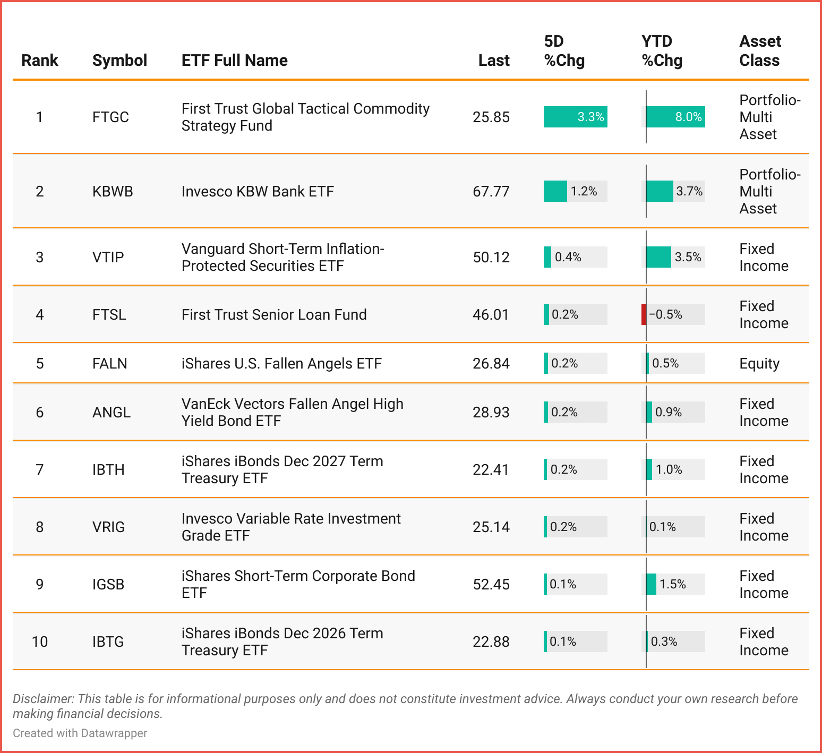
Task: Click the YTD %Chg column header
Action: click(x=662, y=51)
